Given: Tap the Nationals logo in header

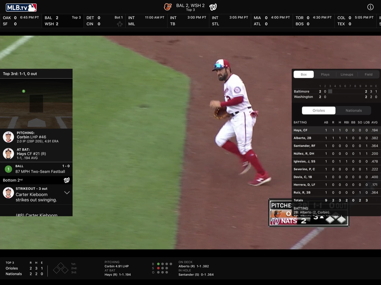Looking at the screenshot, I should 213,7.
